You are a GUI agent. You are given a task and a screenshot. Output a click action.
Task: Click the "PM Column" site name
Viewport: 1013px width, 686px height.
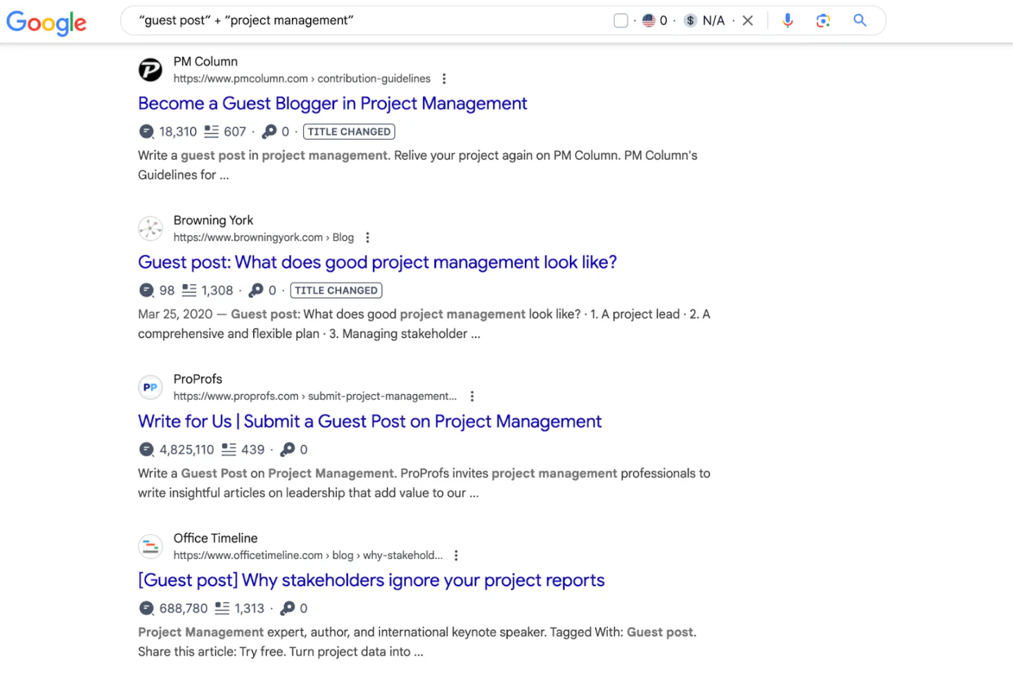coord(205,62)
